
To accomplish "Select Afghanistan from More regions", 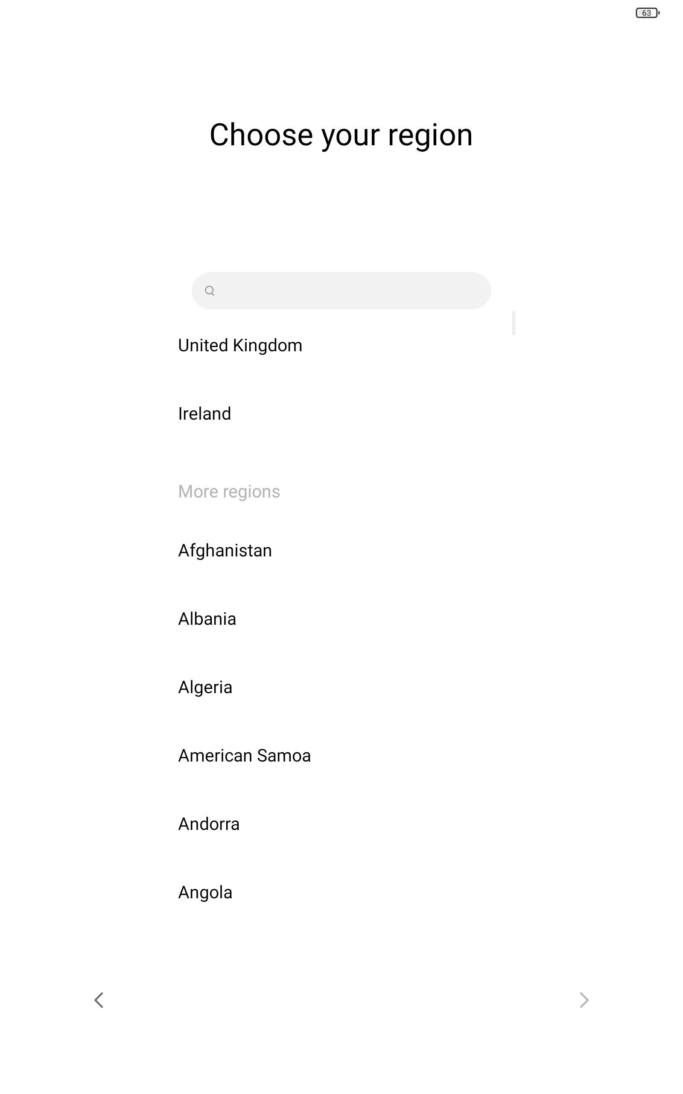I will [225, 550].
